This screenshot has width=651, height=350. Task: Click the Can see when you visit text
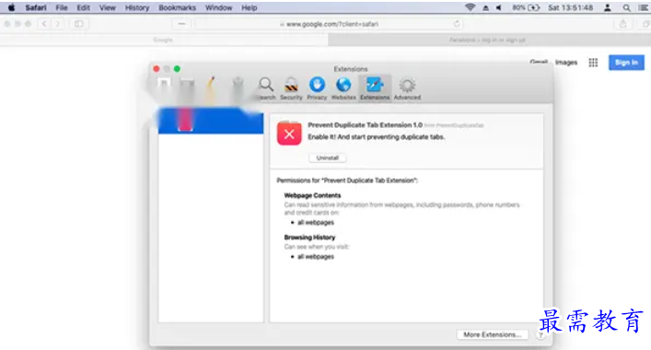pos(317,247)
